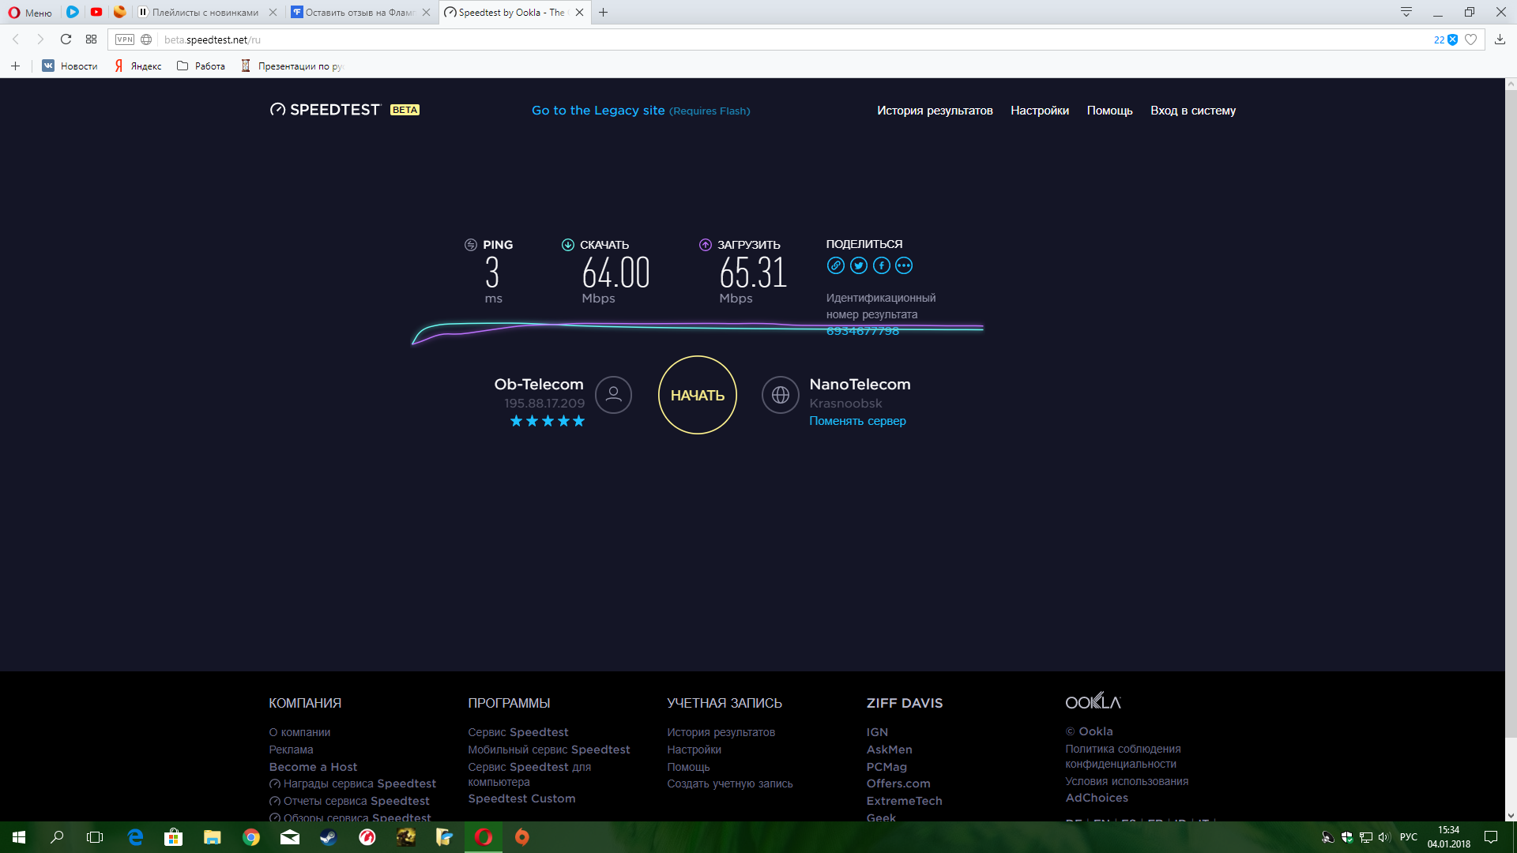Open File Explorer from the taskbar
Viewport: 1517px width, 853px height.
[213, 837]
